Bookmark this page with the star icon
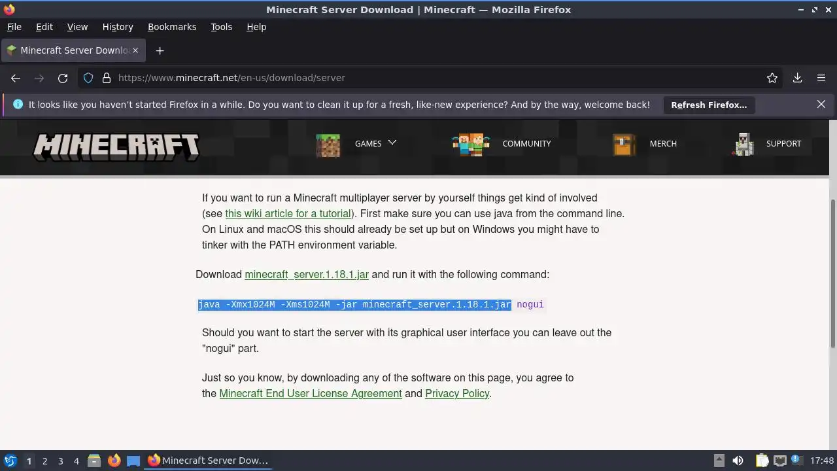Image resolution: width=837 pixels, height=471 pixels. pos(772,78)
